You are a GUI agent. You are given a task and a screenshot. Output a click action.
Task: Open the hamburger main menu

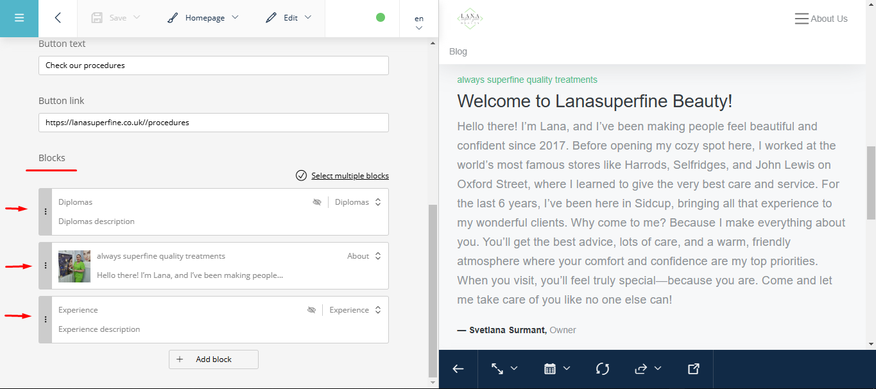coord(19,18)
